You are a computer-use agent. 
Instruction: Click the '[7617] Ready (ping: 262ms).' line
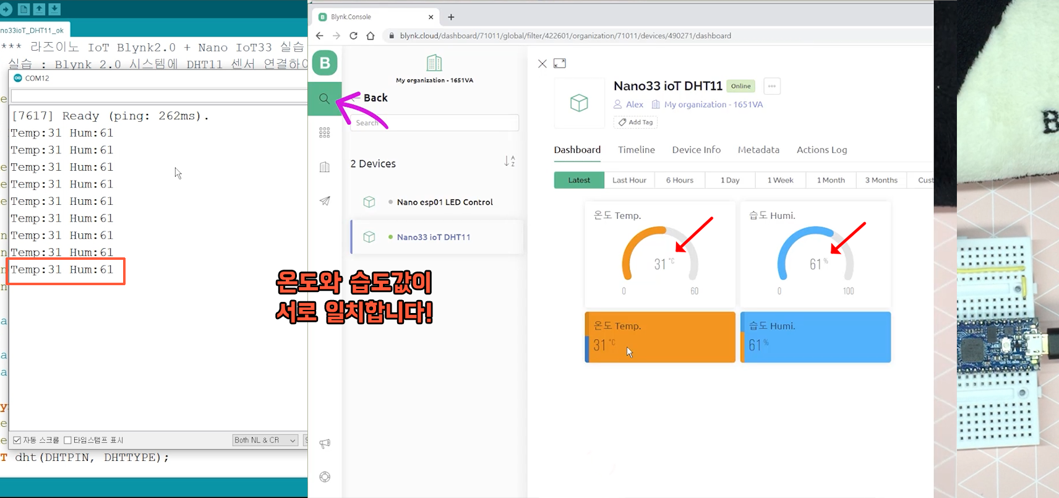[111, 116]
